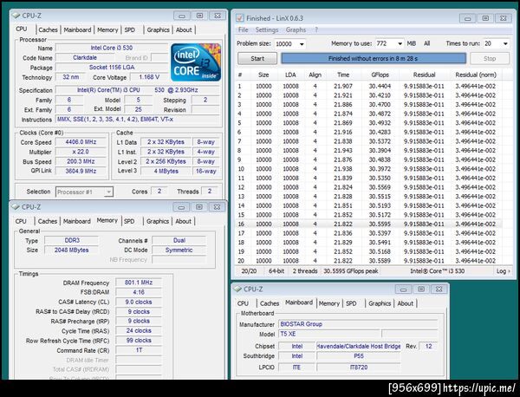The height and width of the screenshot is (397, 520).
Task: Switch to Mainboard tab in CPU-Z Processor window
Action: coord(78,29)
